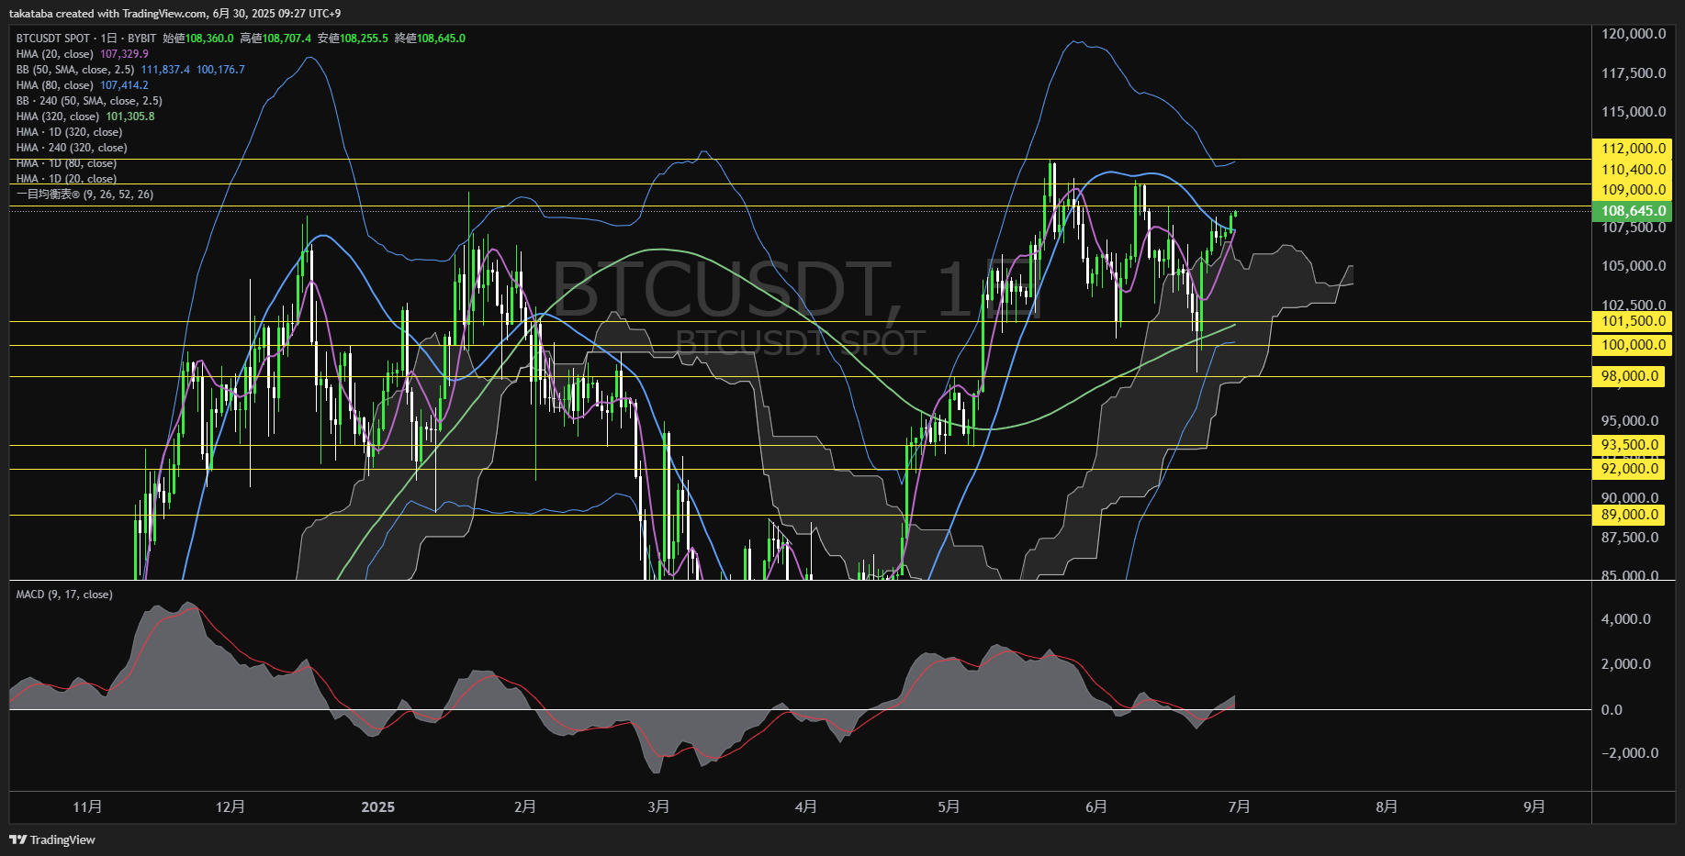This screenshot has height=856, width=1685.
Task: Select the BB · 240 indicator legend
Action: pyautogui.click(x=89, y=101)
